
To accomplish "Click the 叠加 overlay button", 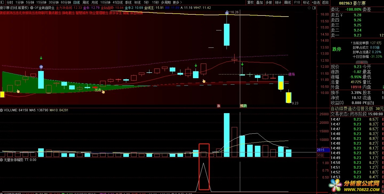I will click(259, 2).
